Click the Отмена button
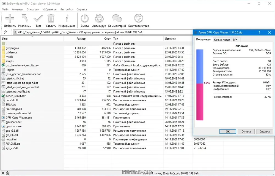The image size is (275, 176). (x=246, y=131)
